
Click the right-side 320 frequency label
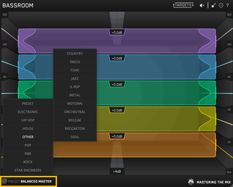[229, 14]
